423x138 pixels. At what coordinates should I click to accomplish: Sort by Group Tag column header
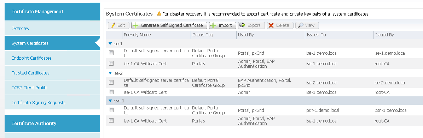(x=213, y=35)
